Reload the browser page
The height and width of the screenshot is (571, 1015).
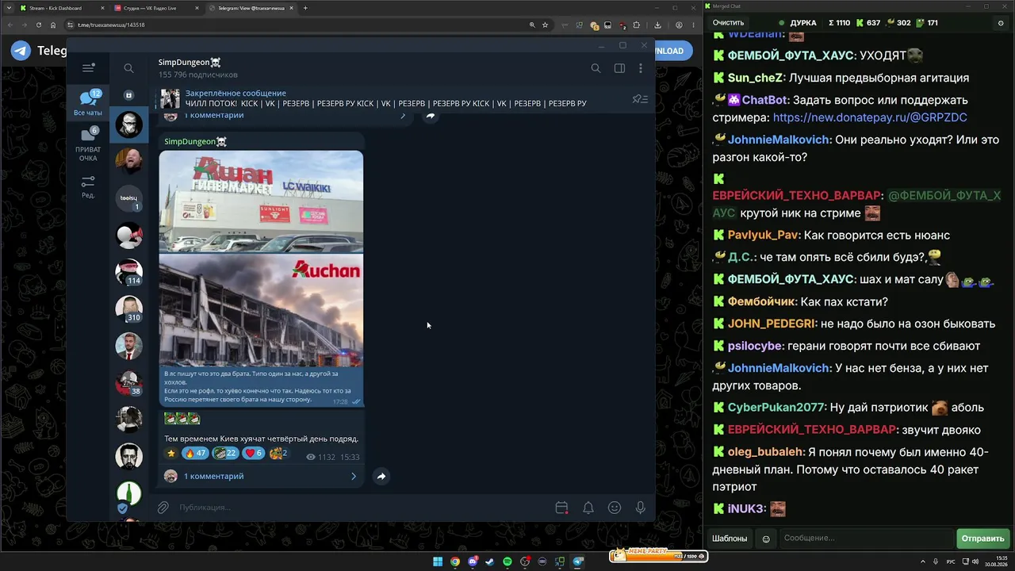(x=39, y=25)
